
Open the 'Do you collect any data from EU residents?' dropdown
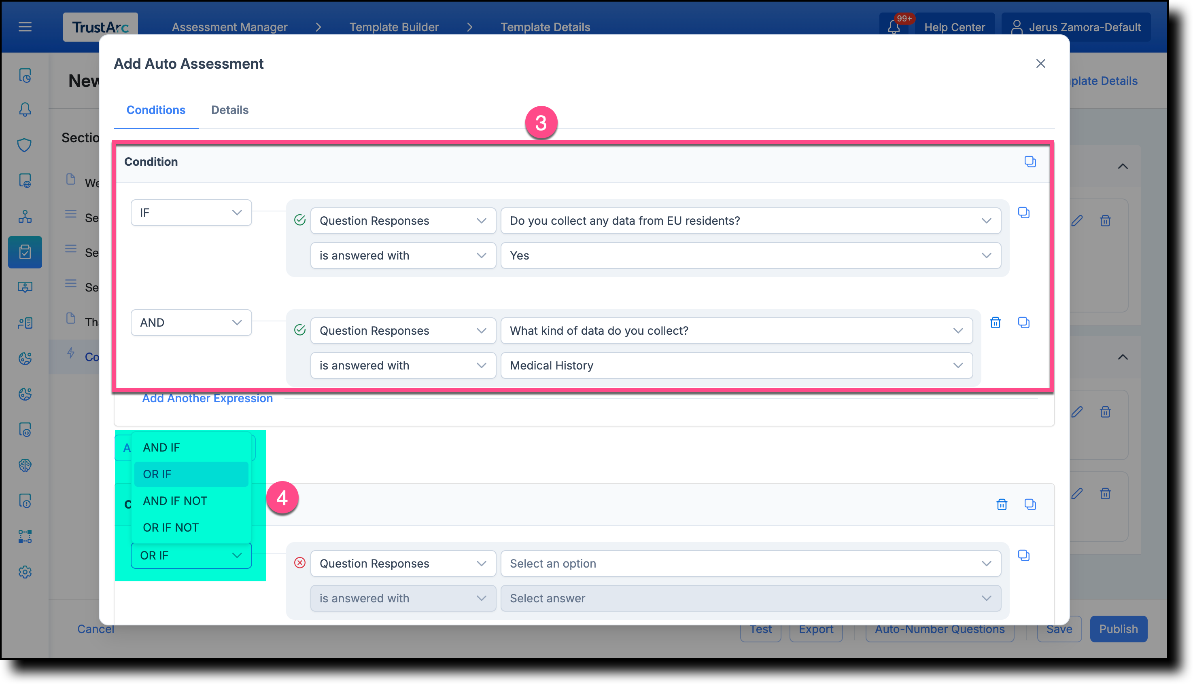coord(751,221)
